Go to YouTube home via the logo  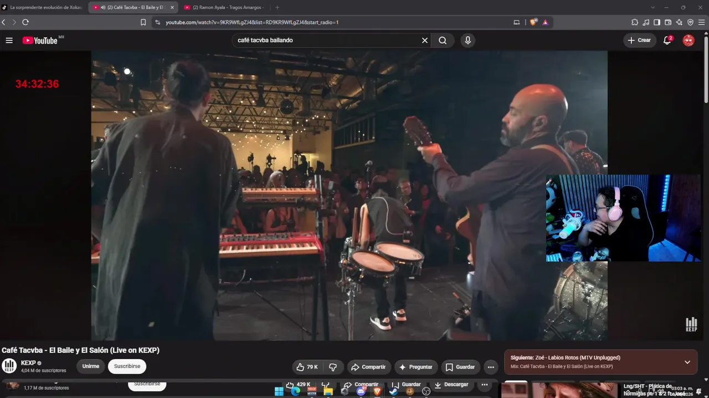pyautogui.click(x=40, y=40)
